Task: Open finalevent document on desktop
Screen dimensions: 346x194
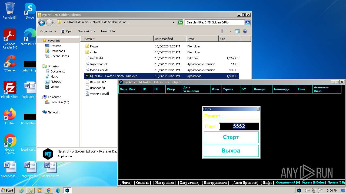Action: pos(30,90)
